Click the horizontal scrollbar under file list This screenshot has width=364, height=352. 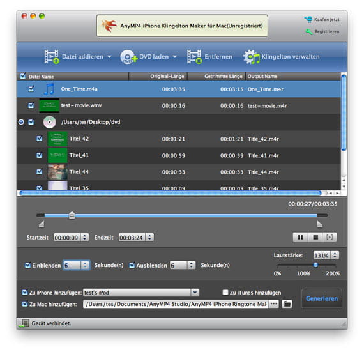(171, 193)
